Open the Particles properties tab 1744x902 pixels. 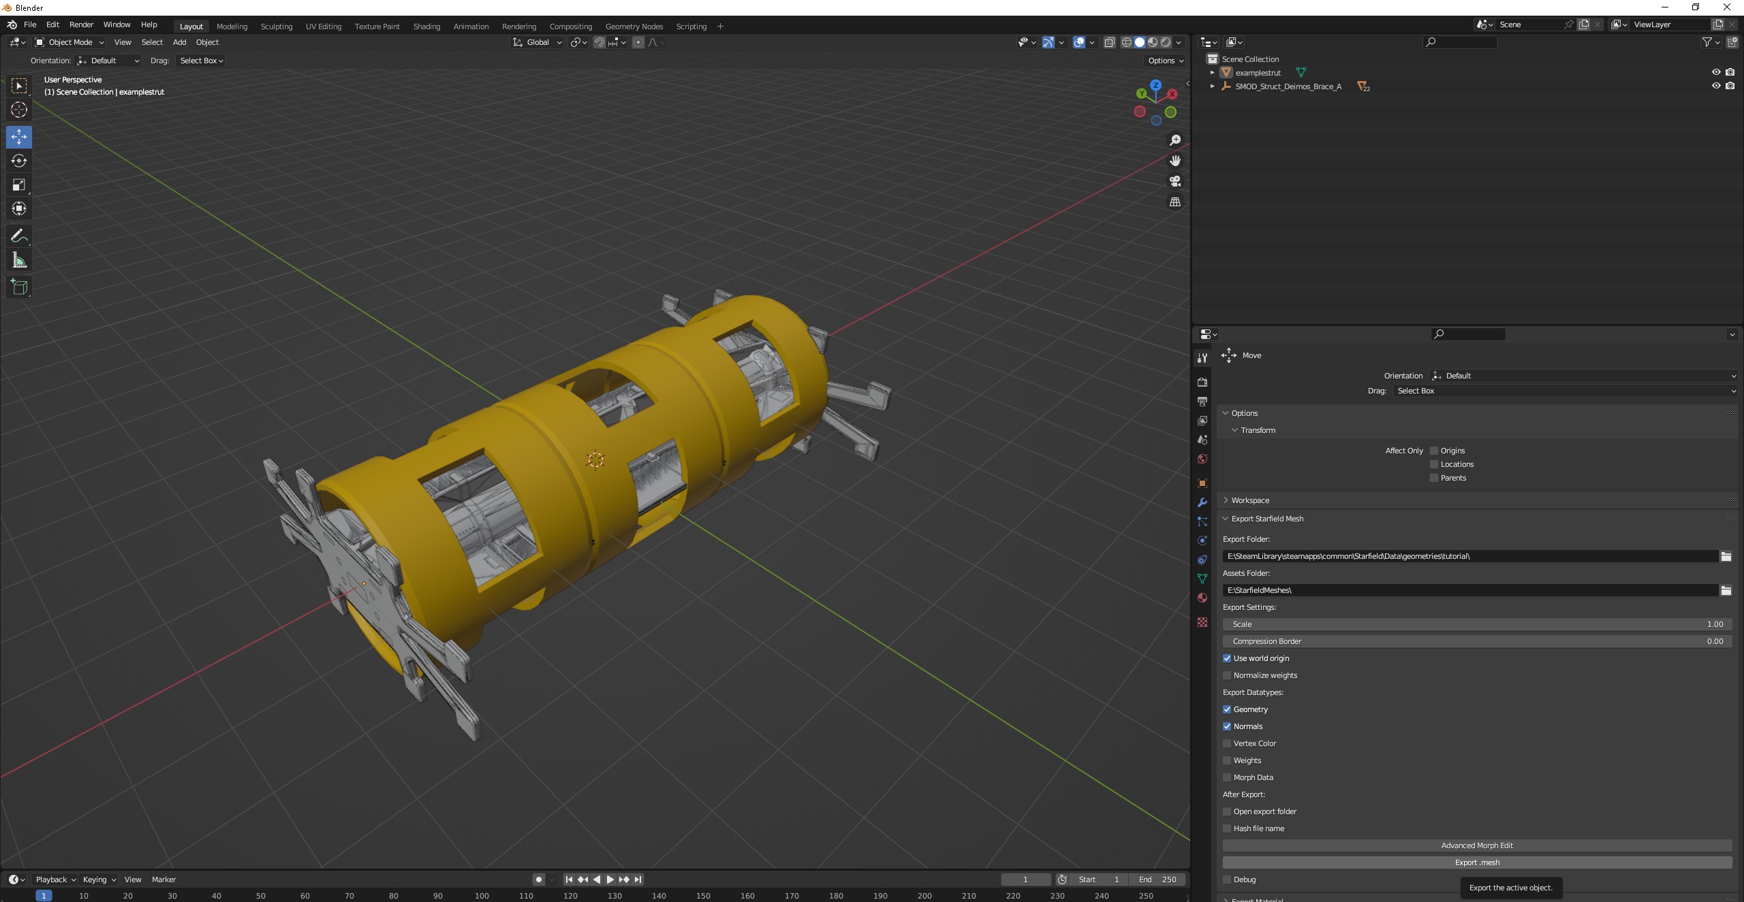tap(1202, 521)
